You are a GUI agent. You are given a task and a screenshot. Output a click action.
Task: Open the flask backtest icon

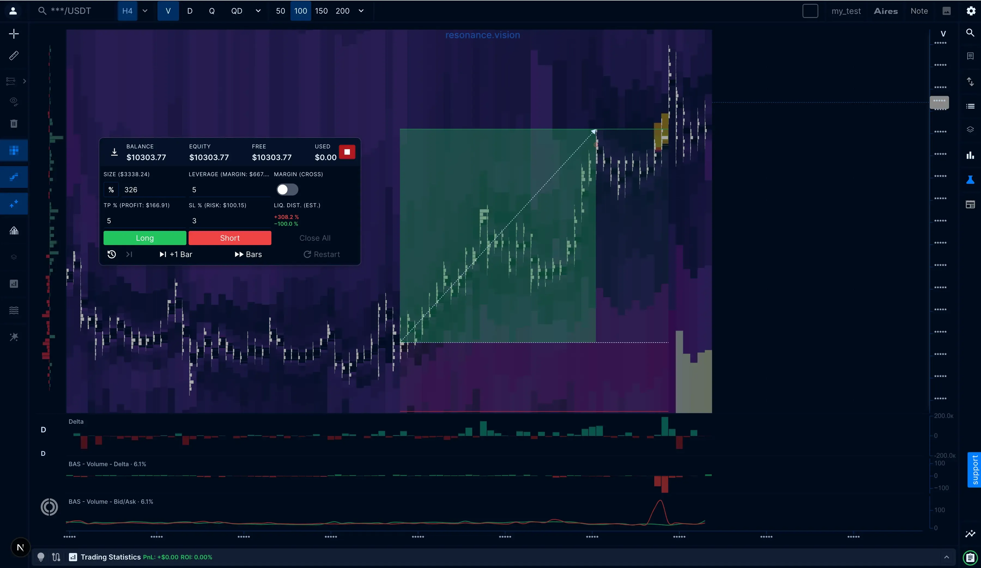pos(970,179)
